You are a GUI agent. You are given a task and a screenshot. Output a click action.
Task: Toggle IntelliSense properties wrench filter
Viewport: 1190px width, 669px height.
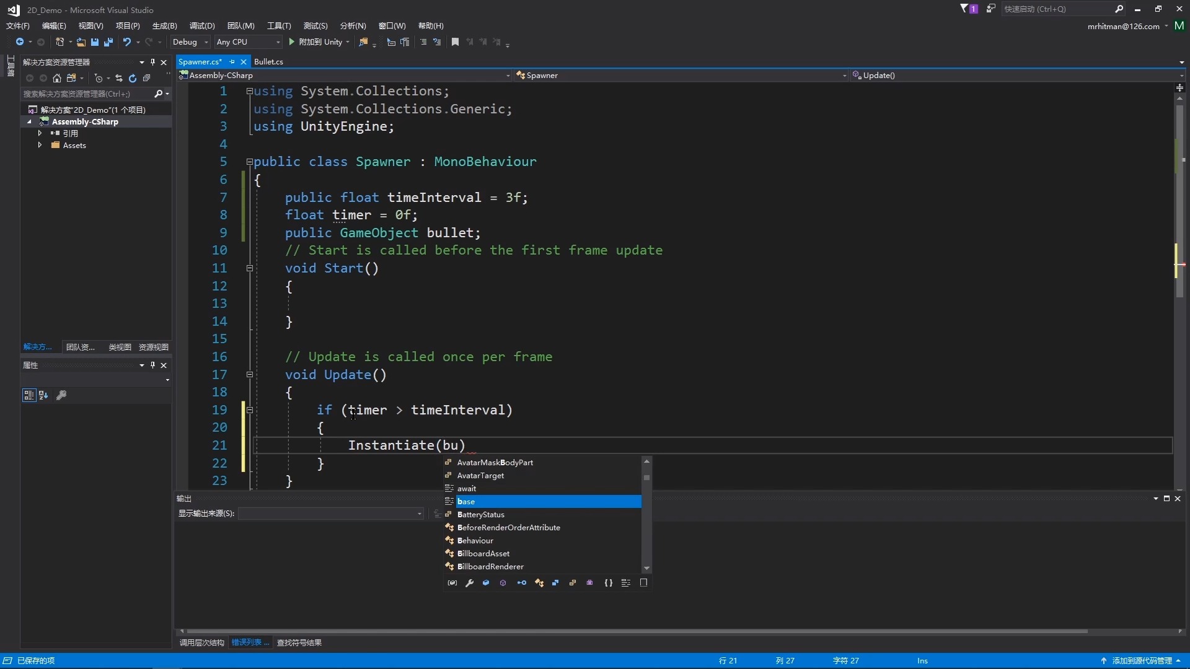tap(470, 583)
